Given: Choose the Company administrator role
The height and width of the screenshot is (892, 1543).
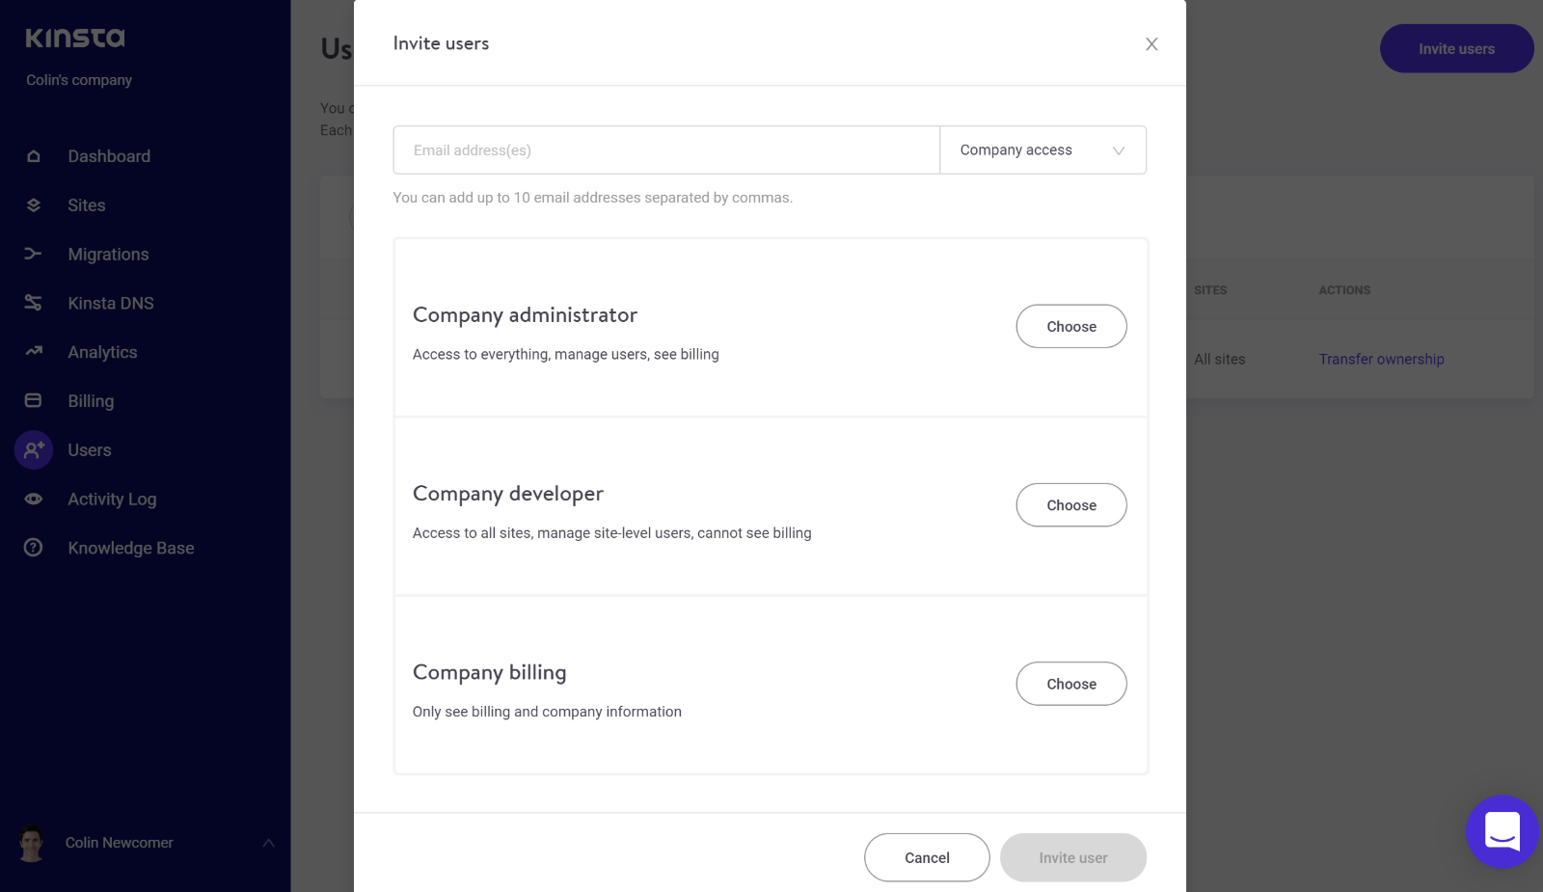Looking at the screenshot, I should [1071, 327].
